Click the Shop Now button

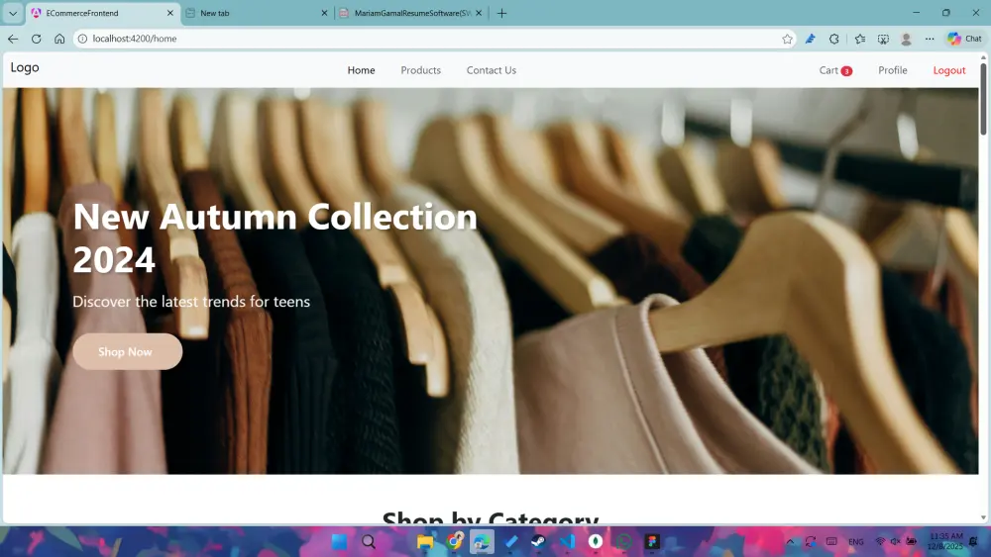coord(127,351)
